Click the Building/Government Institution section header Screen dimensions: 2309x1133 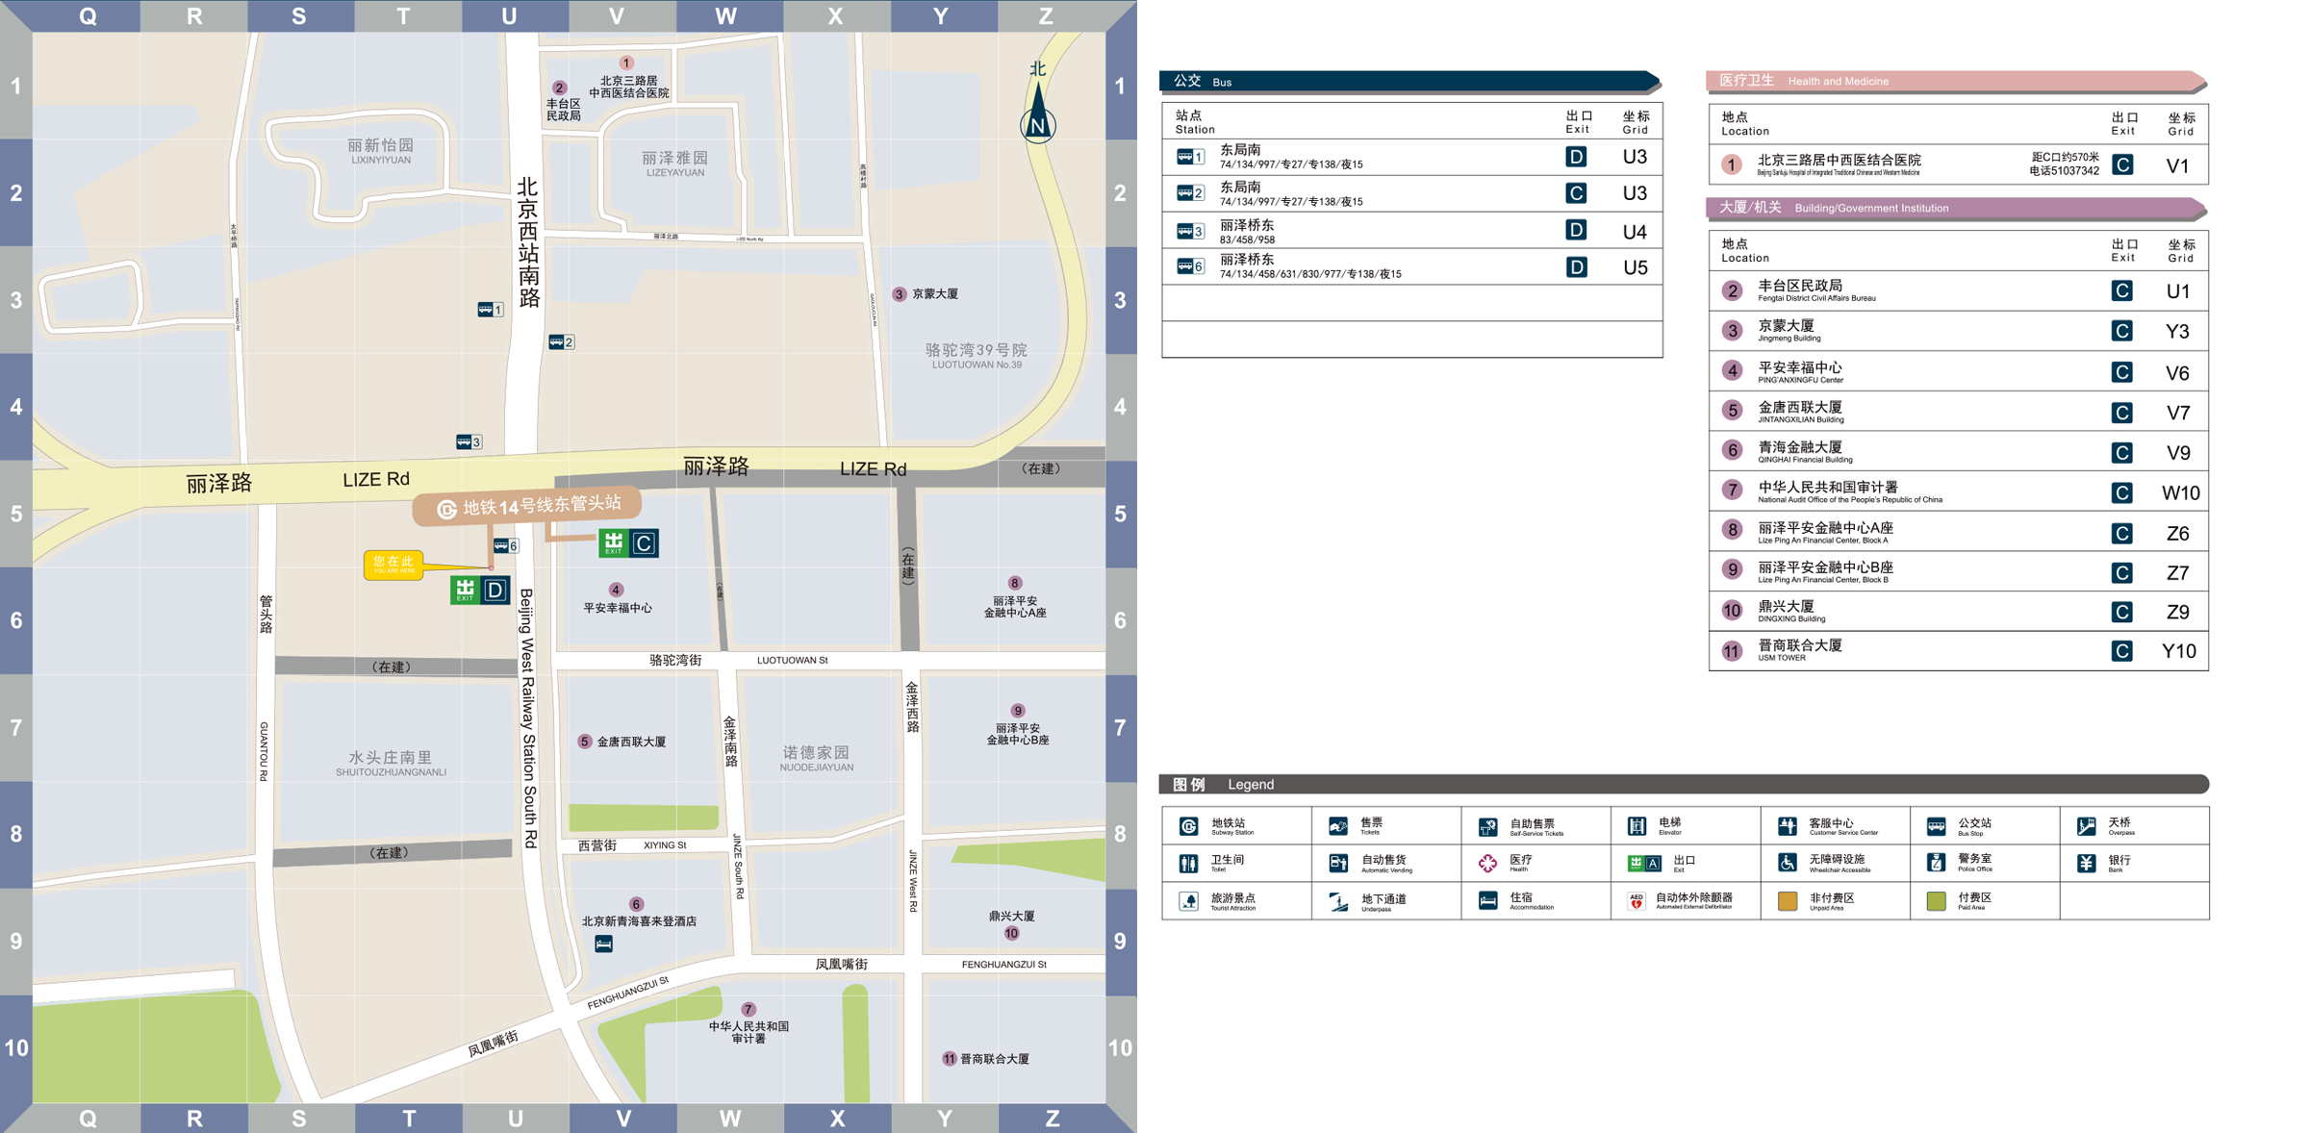pos(1956,208)
